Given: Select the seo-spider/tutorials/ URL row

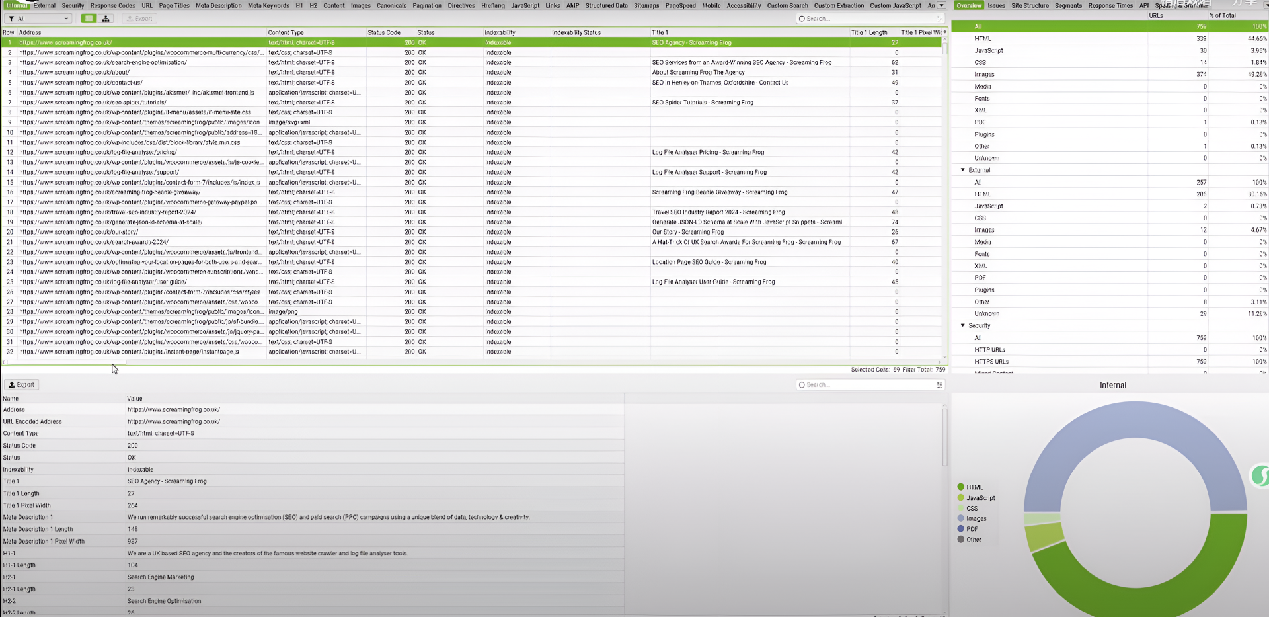Looking at the screenshot, I should (472, 103).
